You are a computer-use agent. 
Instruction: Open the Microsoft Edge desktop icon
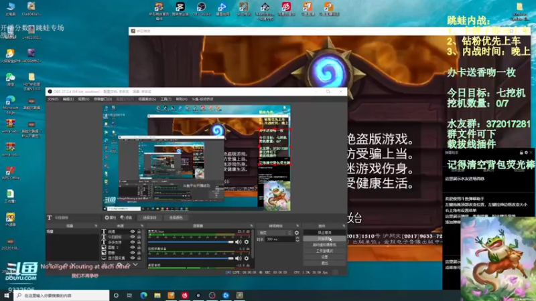pos(10,104)
